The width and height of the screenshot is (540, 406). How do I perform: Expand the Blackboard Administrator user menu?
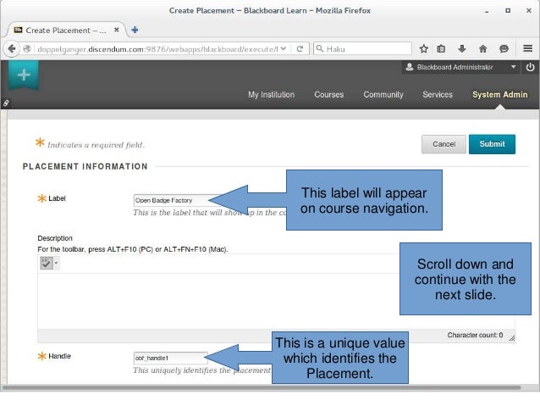point(514,67)
